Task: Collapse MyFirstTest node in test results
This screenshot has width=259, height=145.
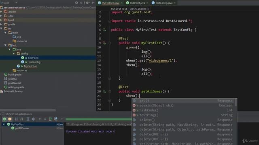Action: [x=4, y=124]
